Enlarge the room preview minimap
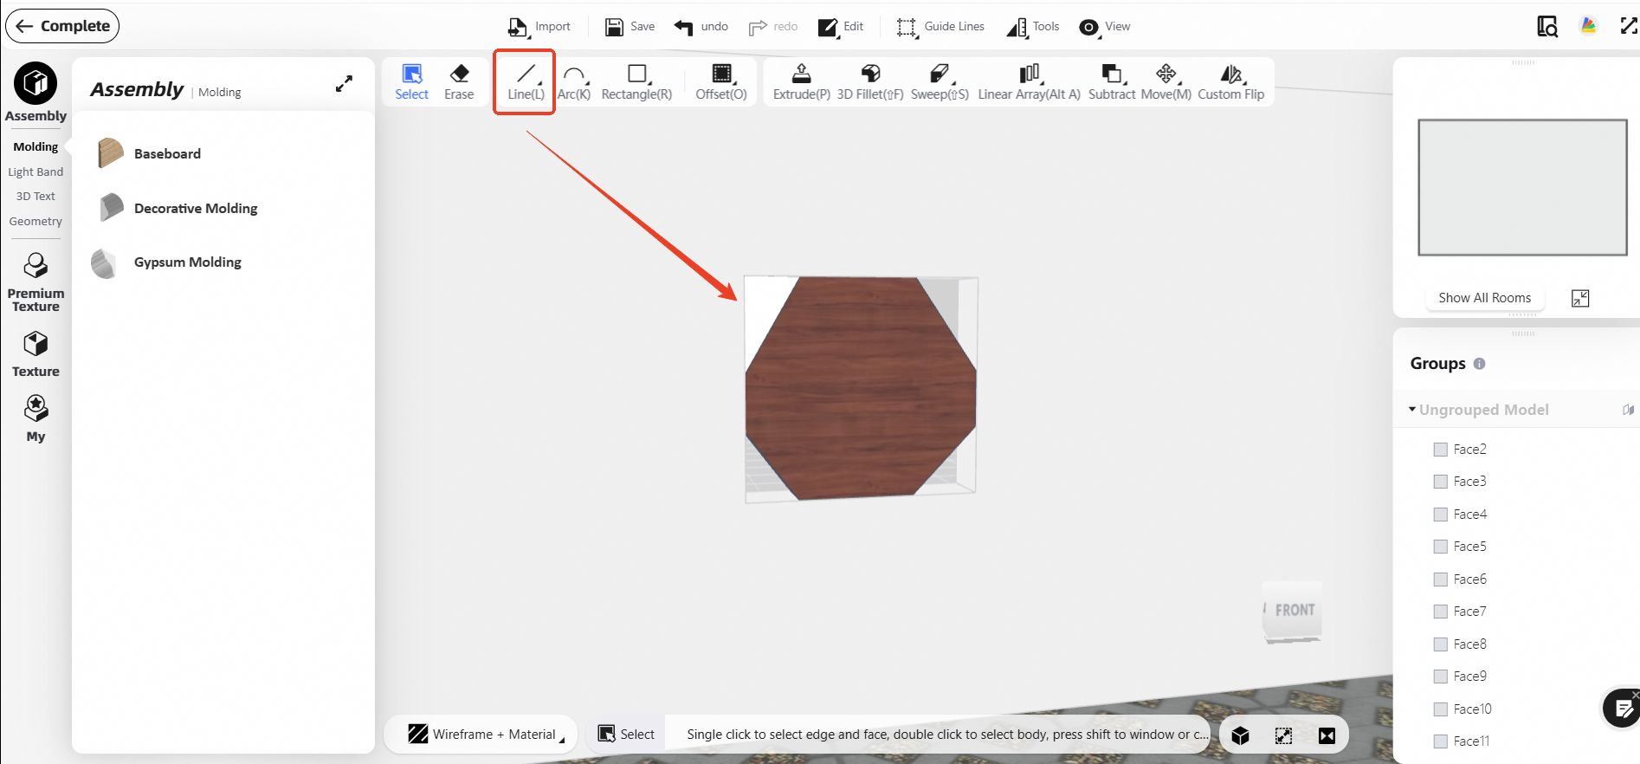 1580,298
